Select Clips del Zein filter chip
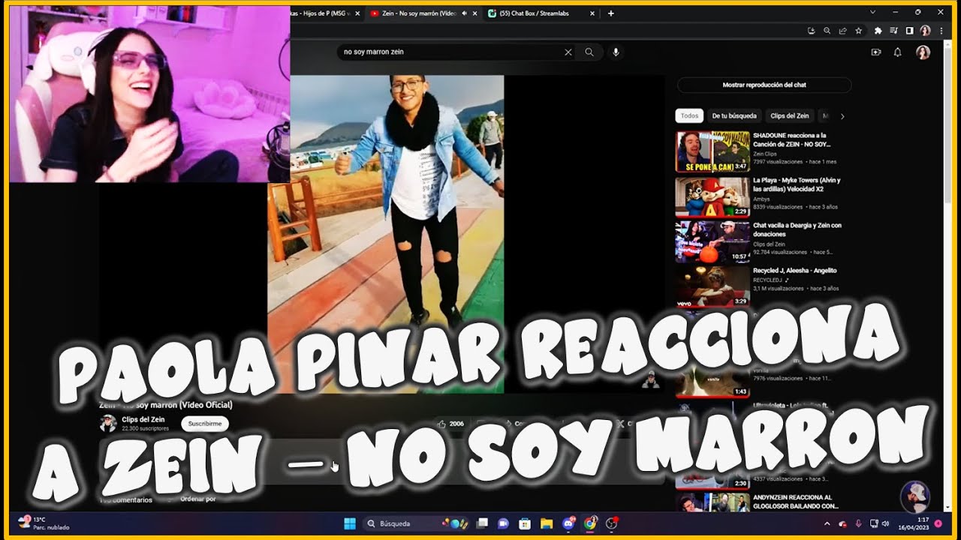Image resolution: width=961 pixels, height=540 pixels. 790,116
